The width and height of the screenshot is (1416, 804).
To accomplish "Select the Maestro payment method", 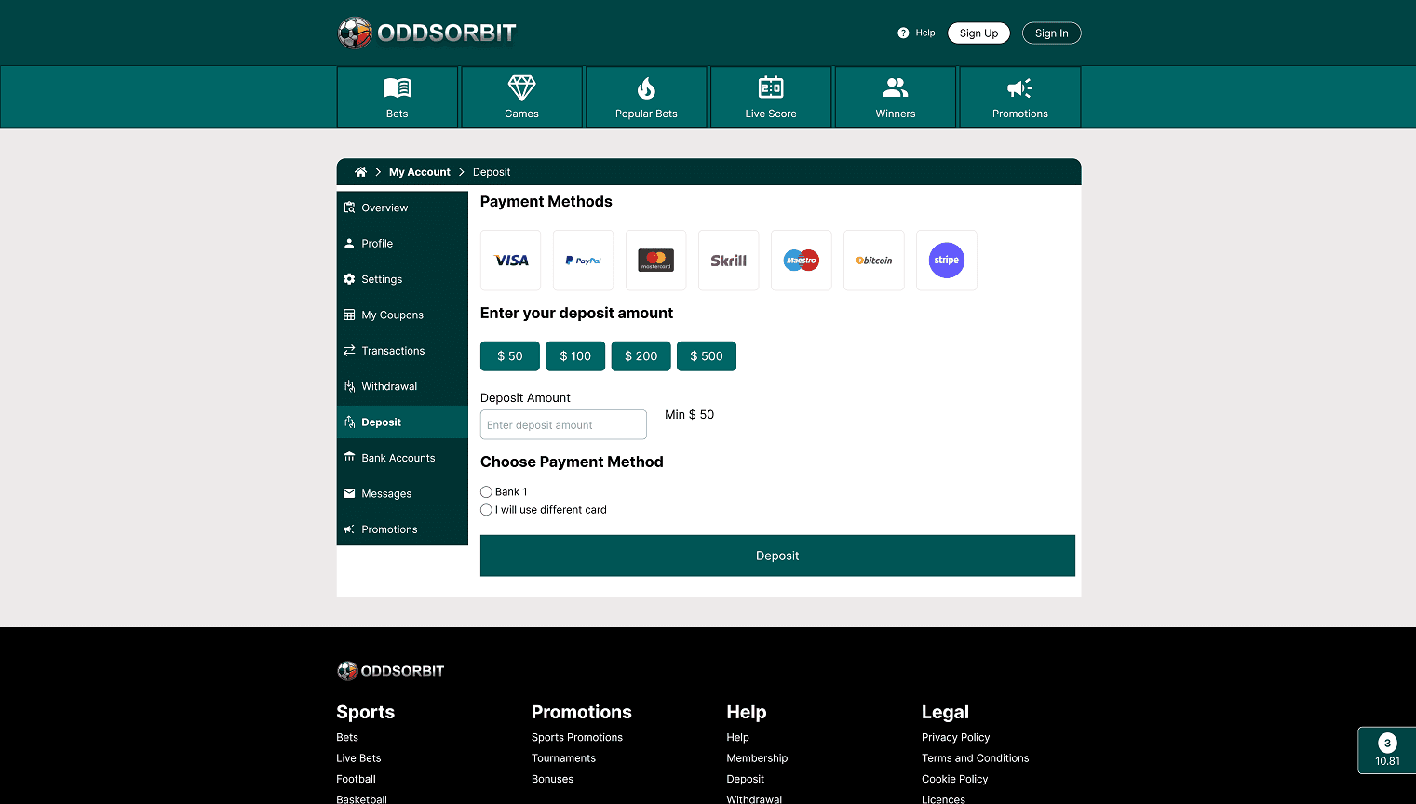I will (x=802, y=261).
